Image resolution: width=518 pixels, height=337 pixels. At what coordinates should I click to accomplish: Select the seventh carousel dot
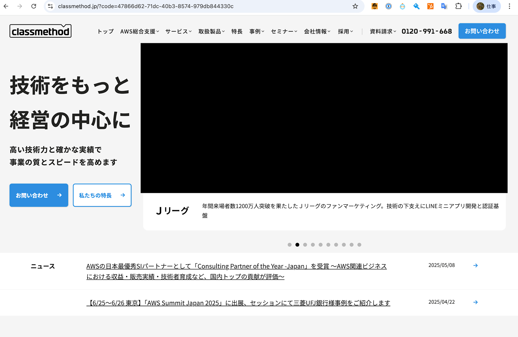336,245
